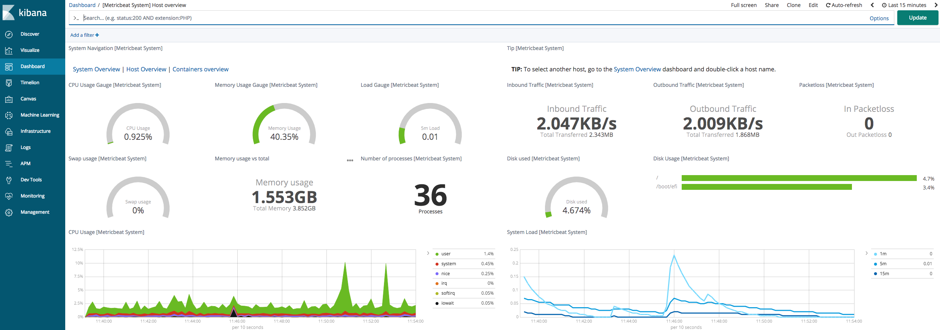Toggle iowait series in CPU legend

[464, 303]
